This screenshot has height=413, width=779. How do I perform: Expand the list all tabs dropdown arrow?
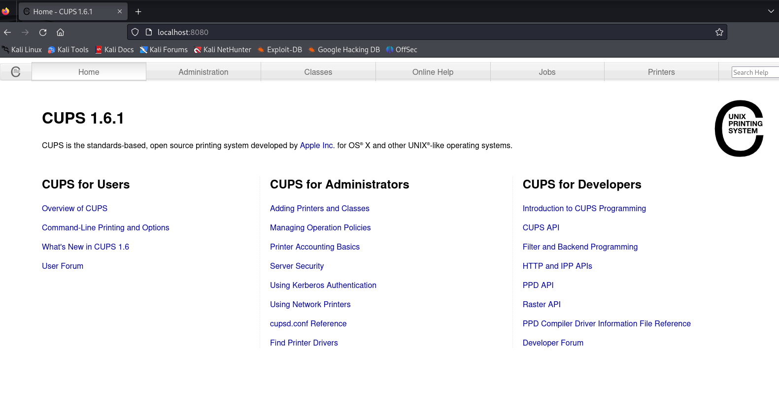[771, 11]
